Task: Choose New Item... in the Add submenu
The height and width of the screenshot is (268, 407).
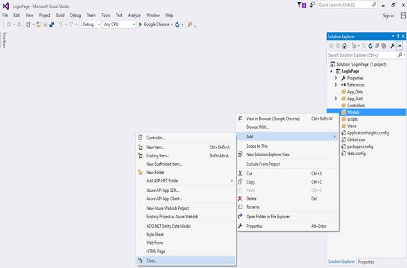Action: (186, 147)
